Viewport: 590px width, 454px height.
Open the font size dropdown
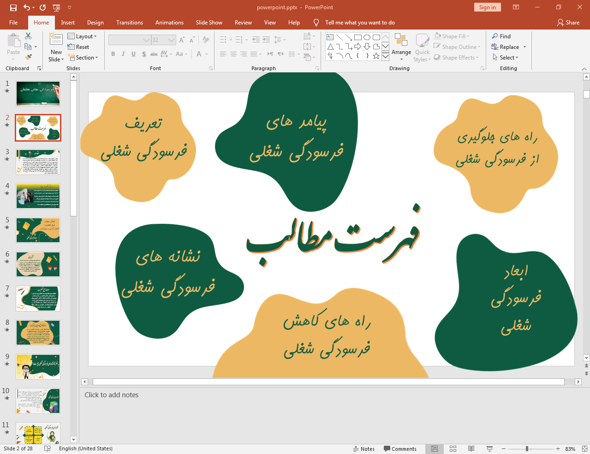171,40
